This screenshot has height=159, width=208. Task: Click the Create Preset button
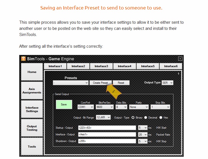tap(100, 83)
